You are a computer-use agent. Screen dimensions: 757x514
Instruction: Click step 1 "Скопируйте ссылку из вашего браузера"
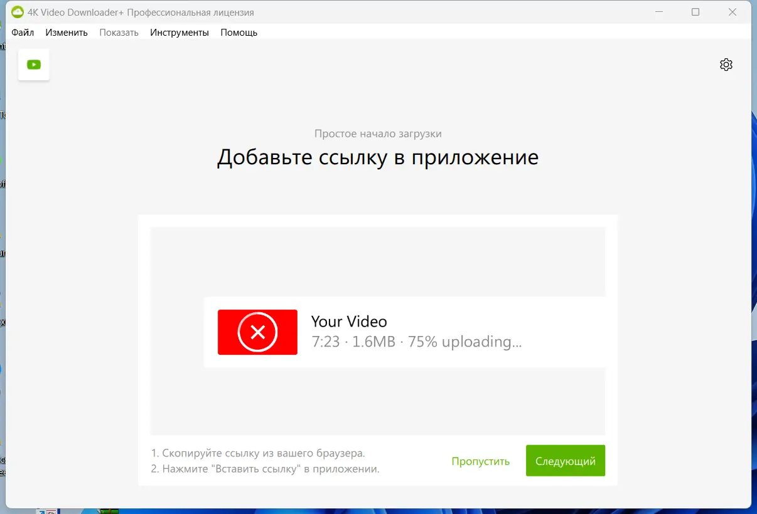tap(258, 453)
